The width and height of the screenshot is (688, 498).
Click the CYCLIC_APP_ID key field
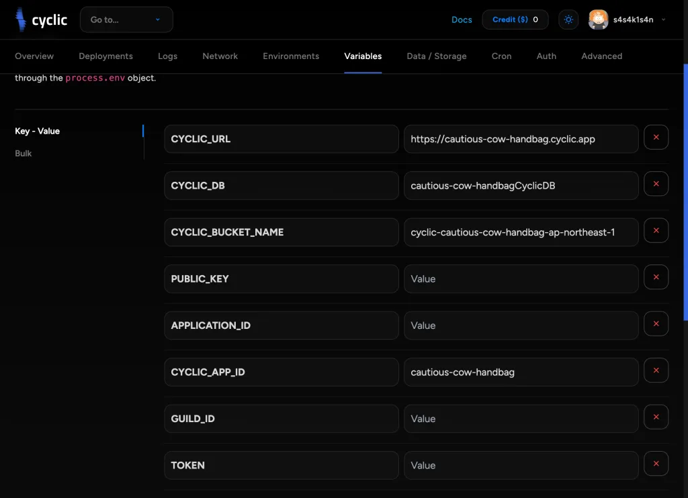pos(282,372)
